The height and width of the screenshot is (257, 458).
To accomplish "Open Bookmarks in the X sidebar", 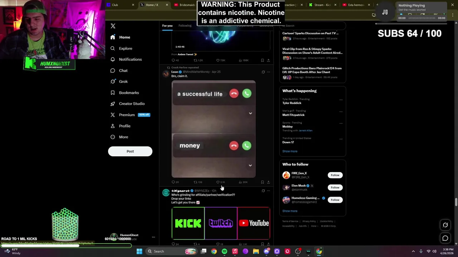I will (125, 92).
